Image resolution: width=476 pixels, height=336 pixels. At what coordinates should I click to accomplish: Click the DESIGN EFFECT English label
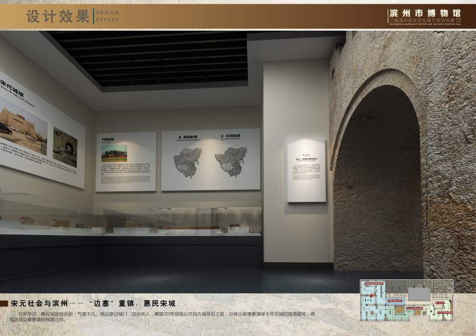pyautogui.click(x=107, y=16)
